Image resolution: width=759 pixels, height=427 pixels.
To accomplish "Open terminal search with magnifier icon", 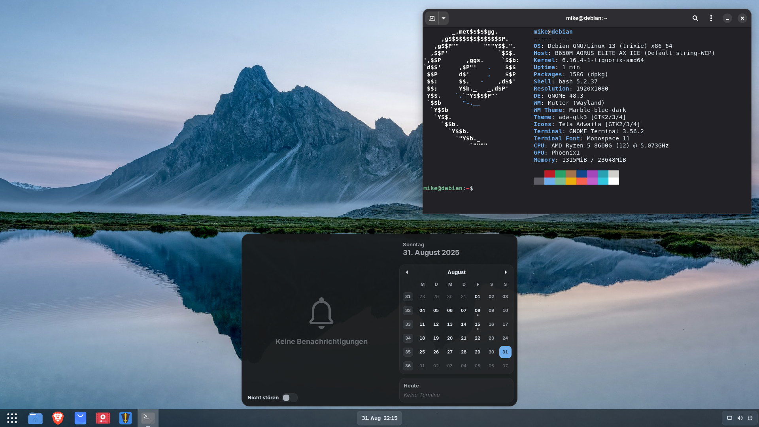I will [695, 18].
